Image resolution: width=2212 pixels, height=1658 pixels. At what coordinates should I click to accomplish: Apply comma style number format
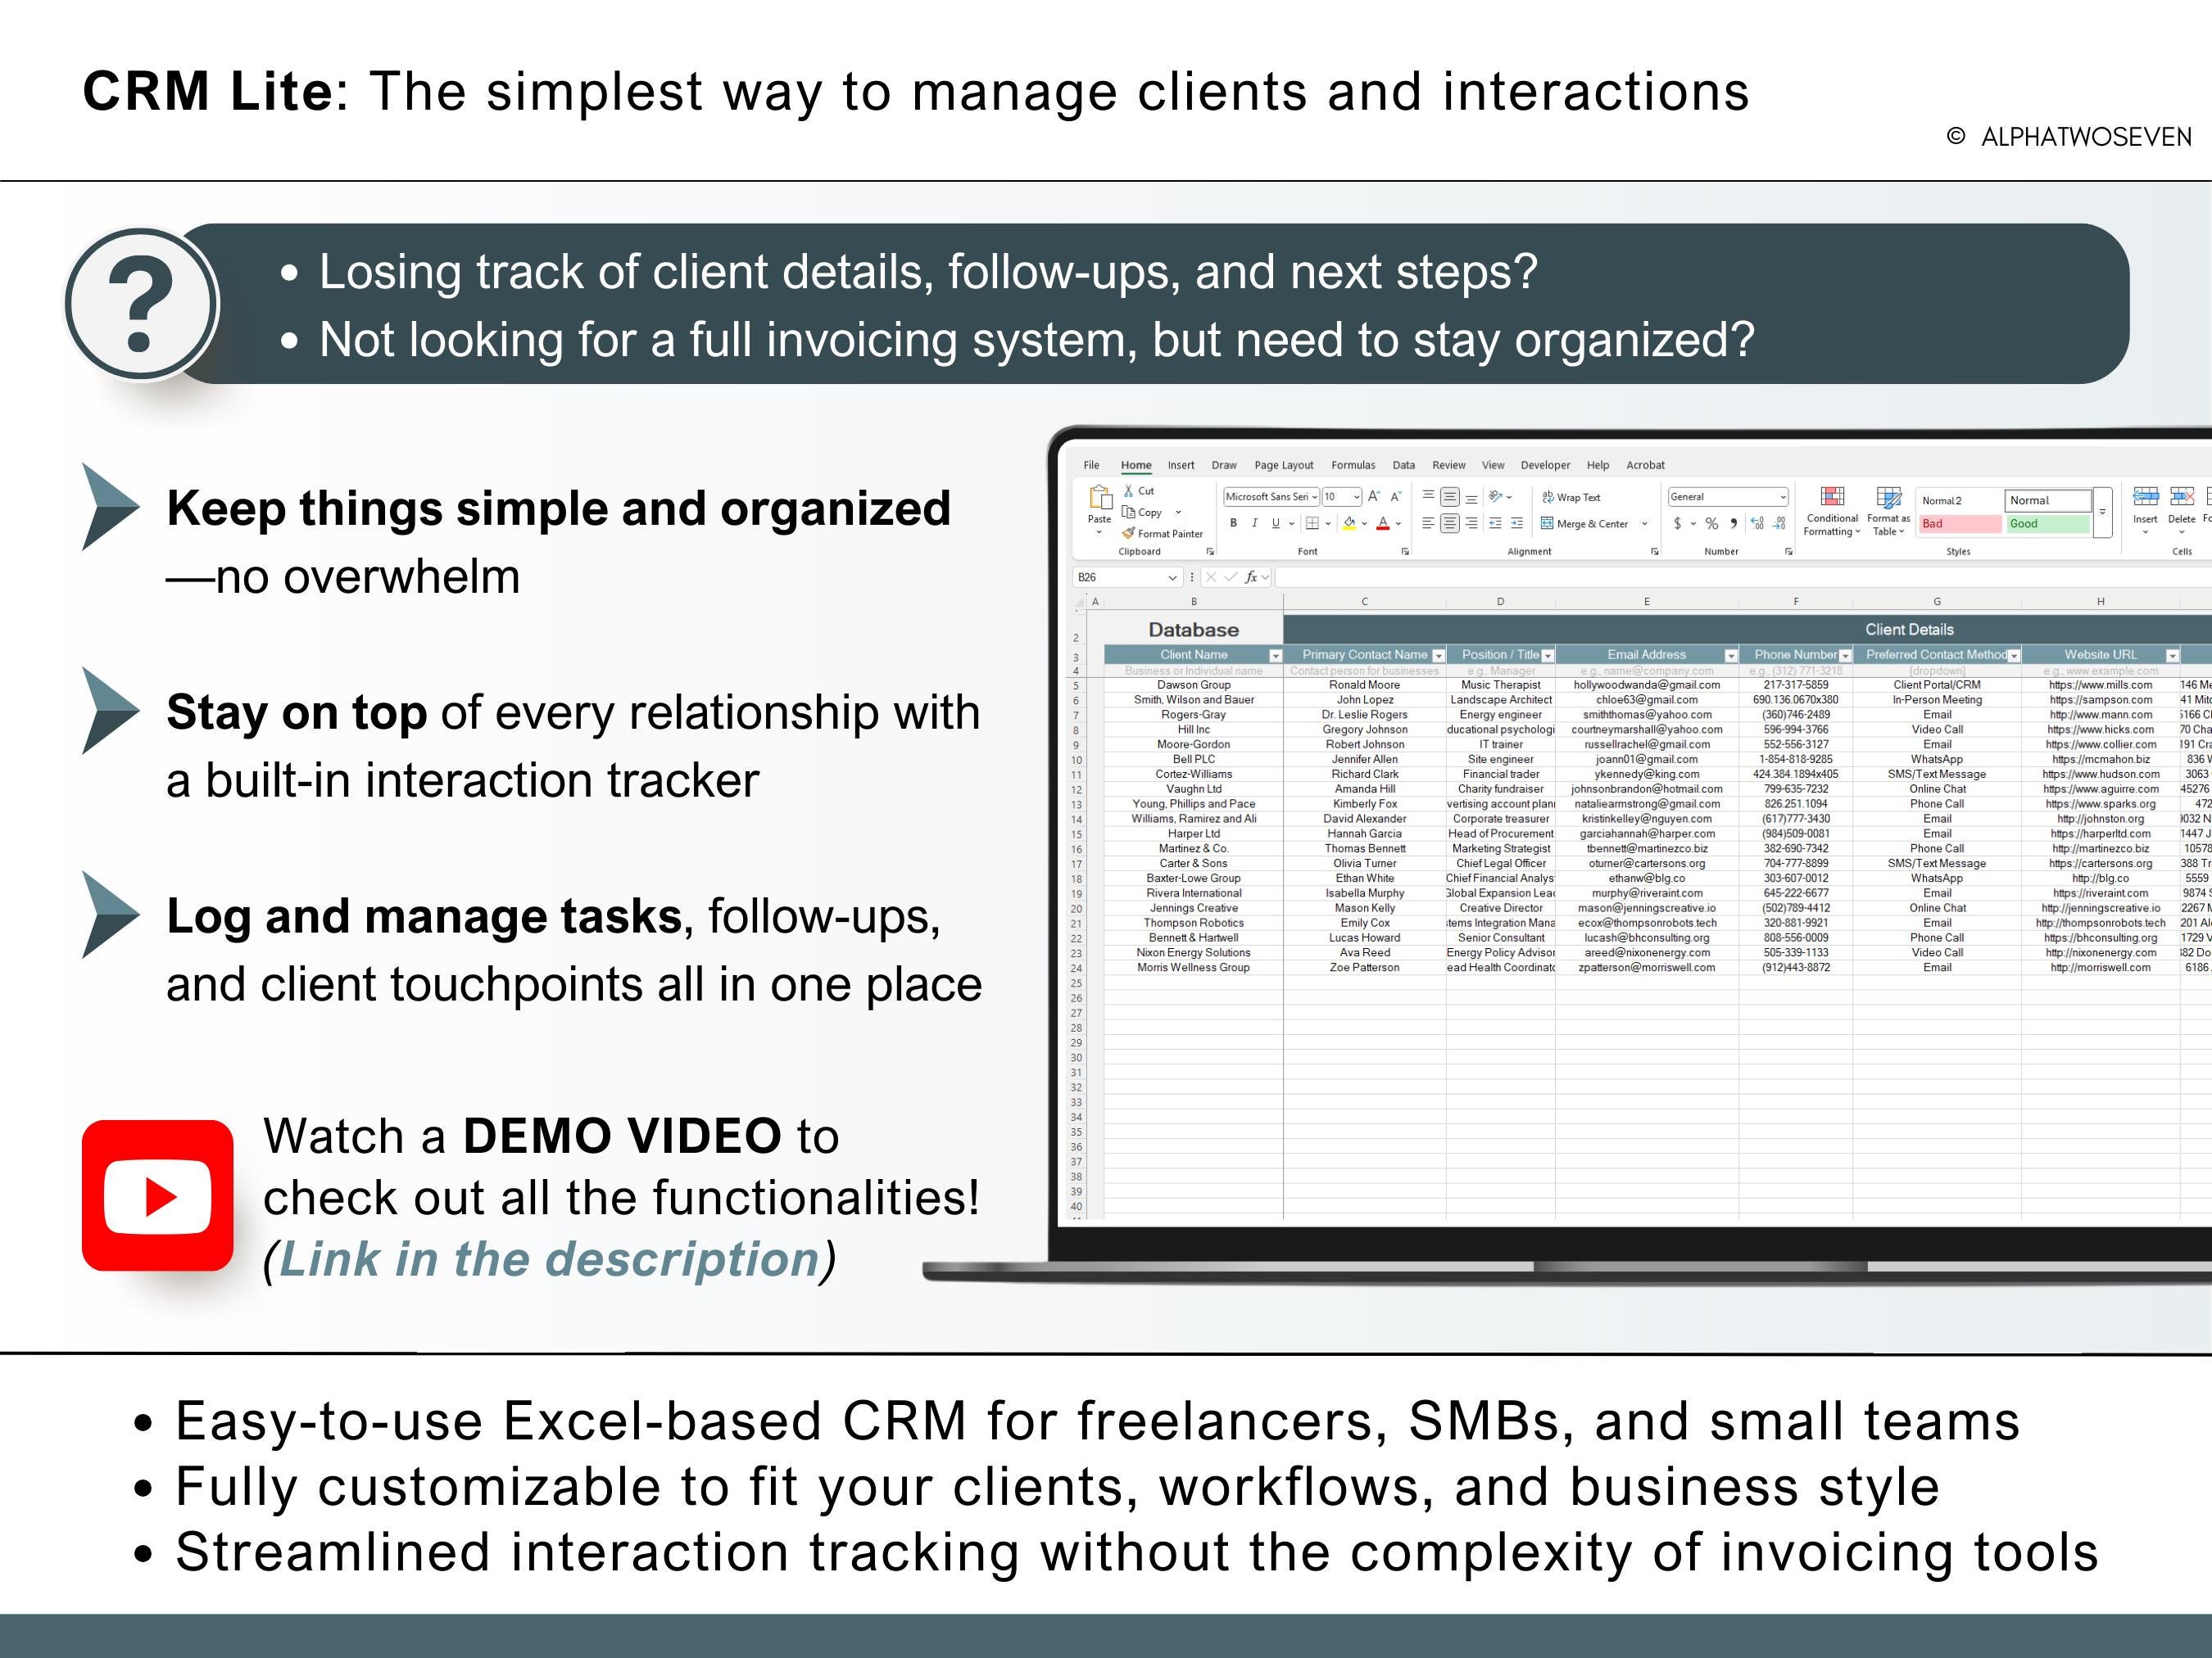click(x=1733, y=522)
